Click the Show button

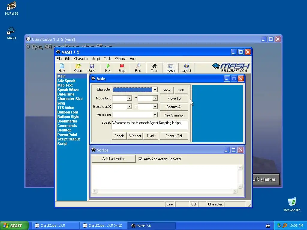[167, 90]
